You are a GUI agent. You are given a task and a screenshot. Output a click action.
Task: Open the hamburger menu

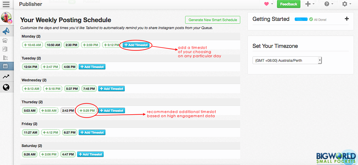(6, 4)
